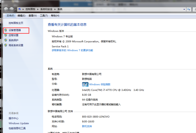Select 系统和安全 in the address breadcrumb
Viewport: 196px width, 133px height.
(x=46, y=9)
